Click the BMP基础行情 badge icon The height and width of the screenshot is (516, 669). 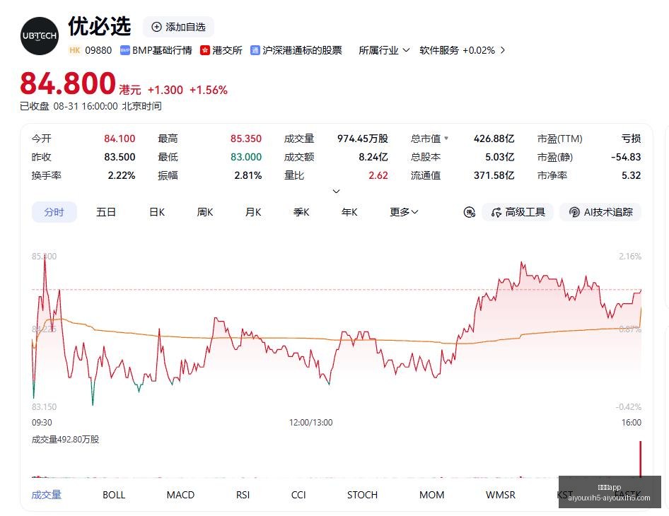124,50
